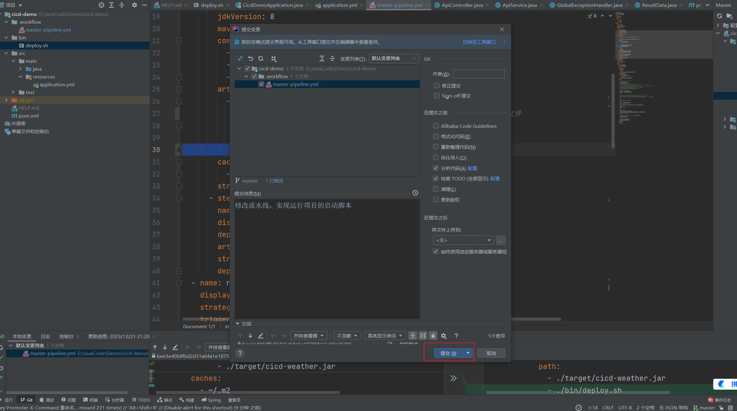Uncheck 检查 TODO checkbox
The height and width of the screenshot is (411, 737).
coord(436,178)
